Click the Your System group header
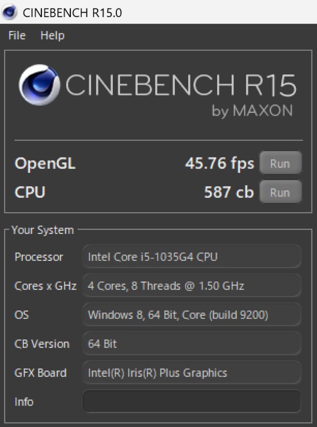The image size is (317, 427). point(43,230)
